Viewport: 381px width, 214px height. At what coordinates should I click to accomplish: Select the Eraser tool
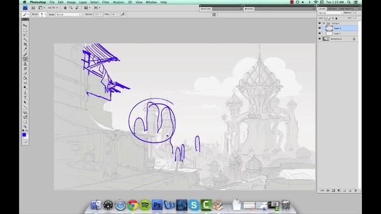25,74
